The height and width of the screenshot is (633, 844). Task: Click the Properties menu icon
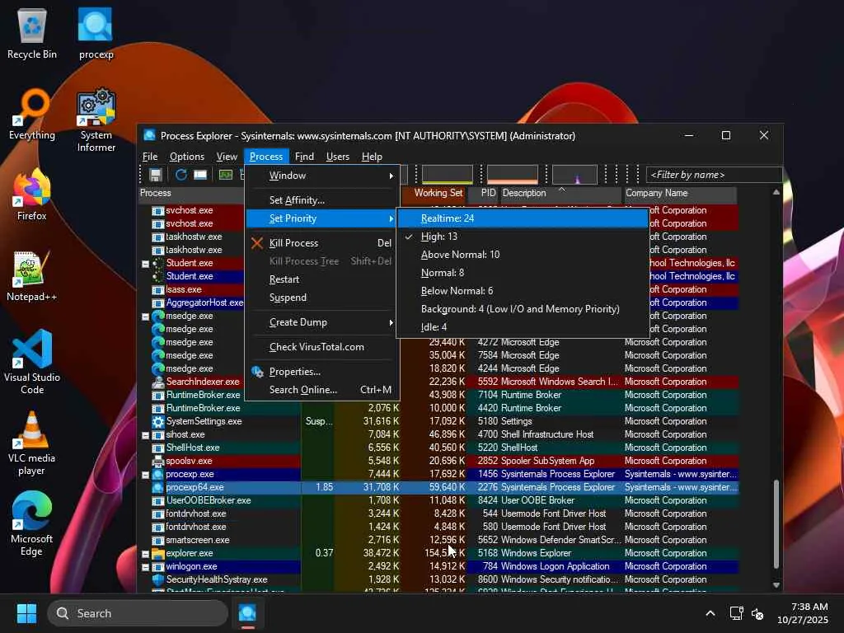(257, 372)
